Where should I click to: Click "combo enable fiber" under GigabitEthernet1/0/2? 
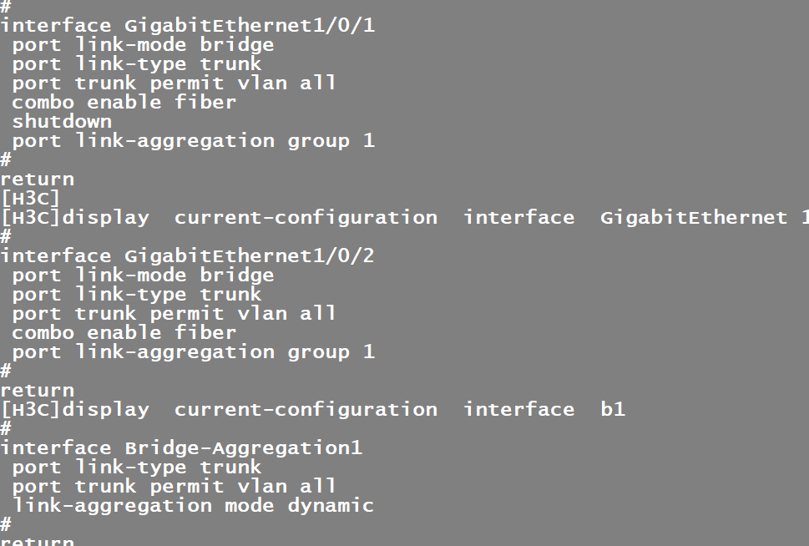[x=124, y=333]
